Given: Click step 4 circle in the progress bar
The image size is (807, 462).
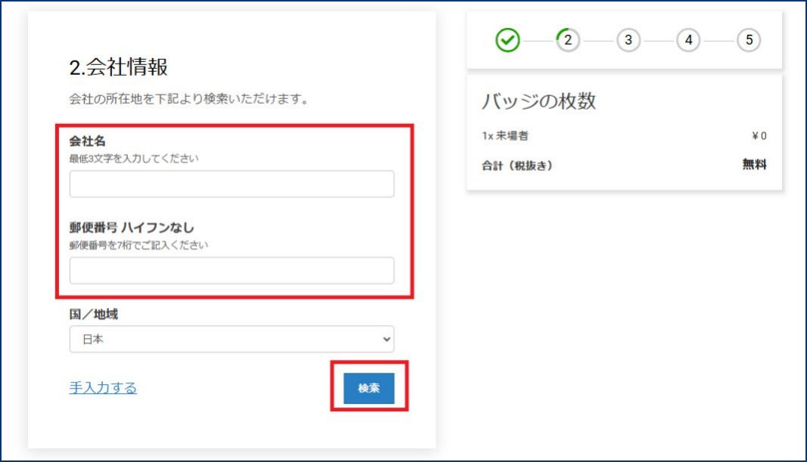Looking at the screenshot, I should 687,41.
